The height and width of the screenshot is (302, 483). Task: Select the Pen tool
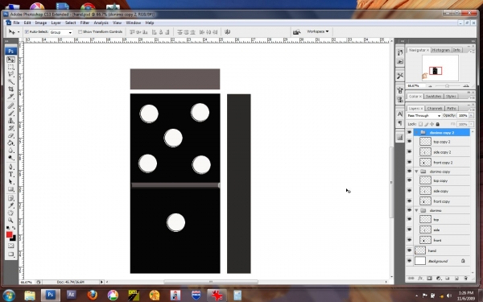point(10,167)
